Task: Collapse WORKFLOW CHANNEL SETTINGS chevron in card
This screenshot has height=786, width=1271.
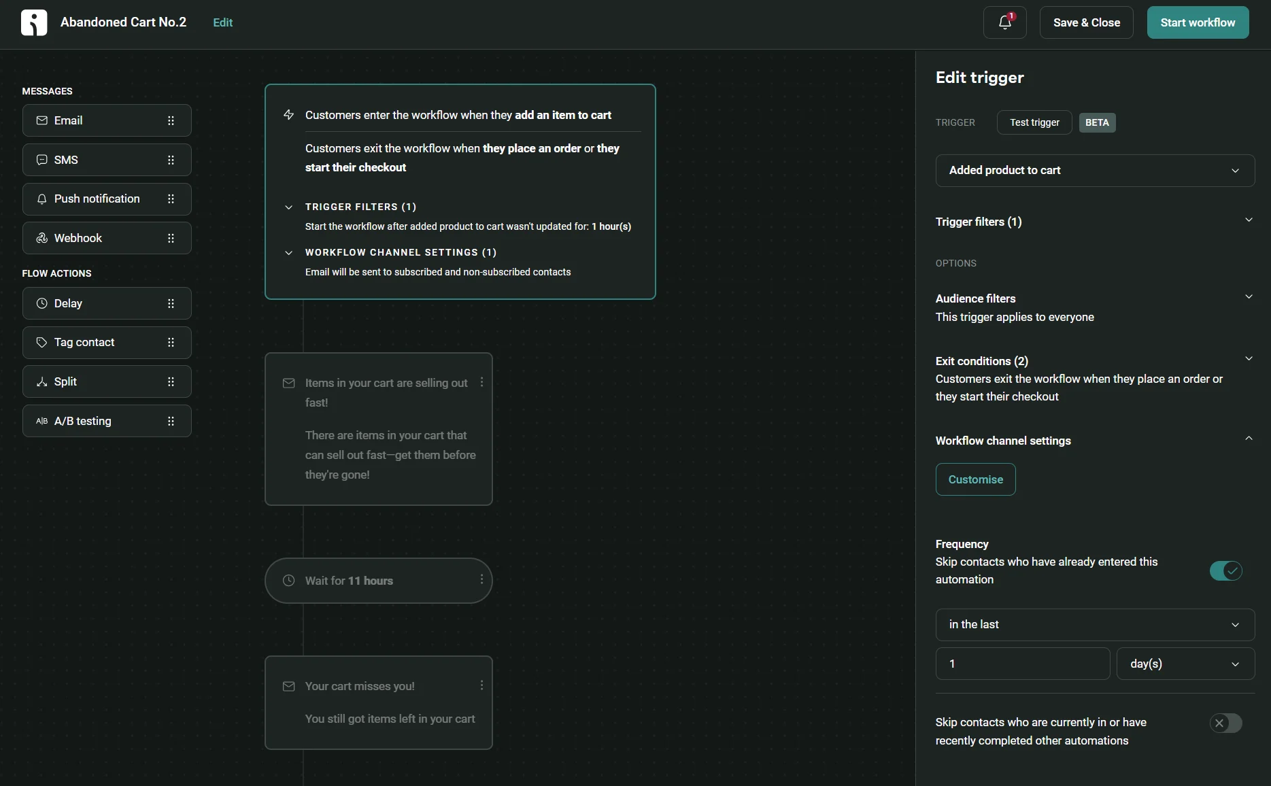Action: (x=288, y=252)
